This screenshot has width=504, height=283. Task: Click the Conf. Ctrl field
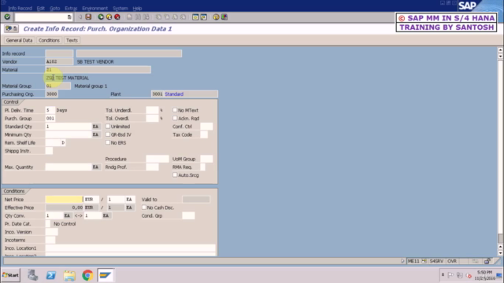coord(206,127)
